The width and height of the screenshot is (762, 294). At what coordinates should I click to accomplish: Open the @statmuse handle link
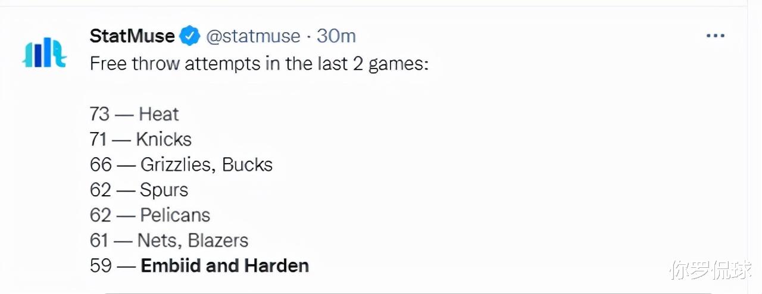tap(253, 36)
